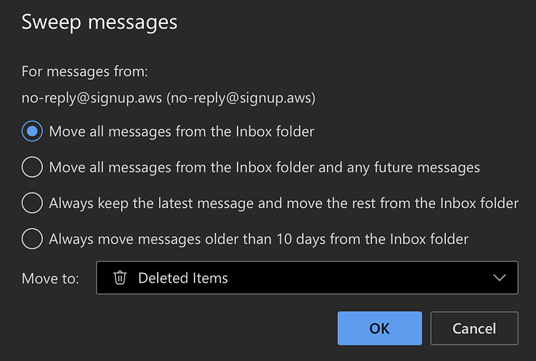The width and height of the screenshot is (536, 361).
Task: Click the trash can icon beside Deleted Items
Action: pyautogui.click(x=120, y=278)
